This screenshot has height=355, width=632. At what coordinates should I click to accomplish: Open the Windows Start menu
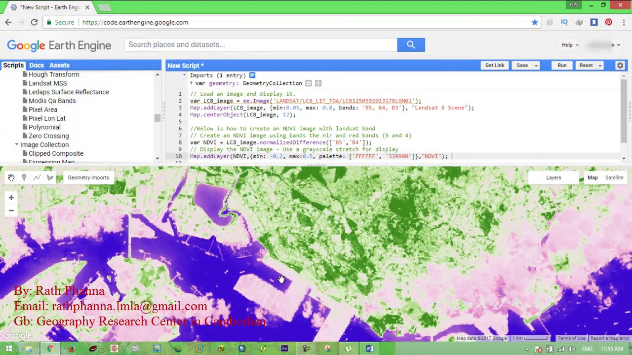tap(8, 349)
